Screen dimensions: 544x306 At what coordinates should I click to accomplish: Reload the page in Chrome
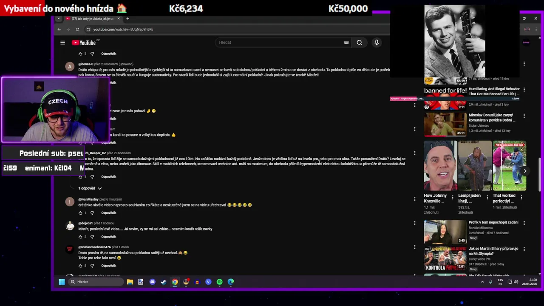point(77,29)
